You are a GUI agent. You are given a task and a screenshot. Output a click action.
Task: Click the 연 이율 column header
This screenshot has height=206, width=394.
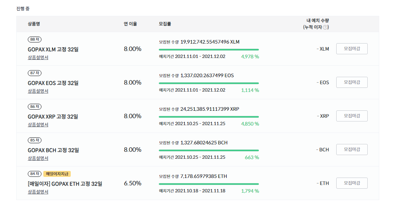click(x=130, y=24)
